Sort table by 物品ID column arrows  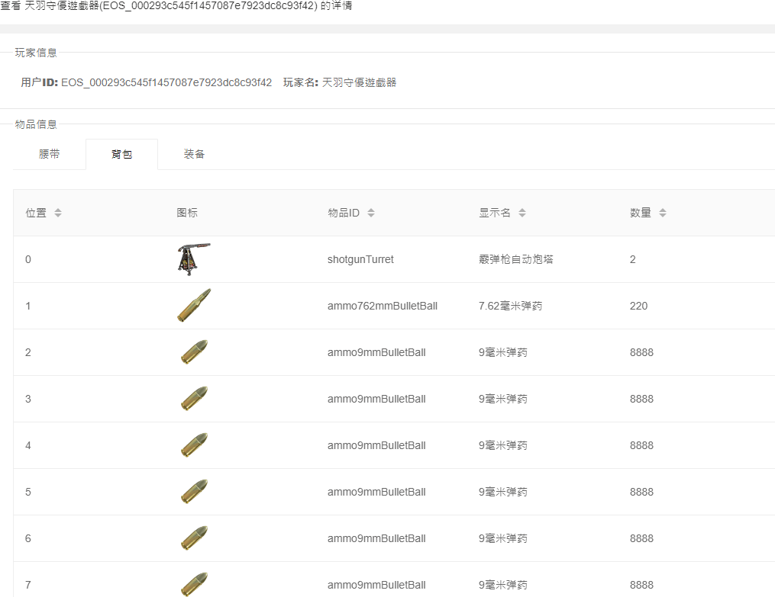[x=371, y=213]
